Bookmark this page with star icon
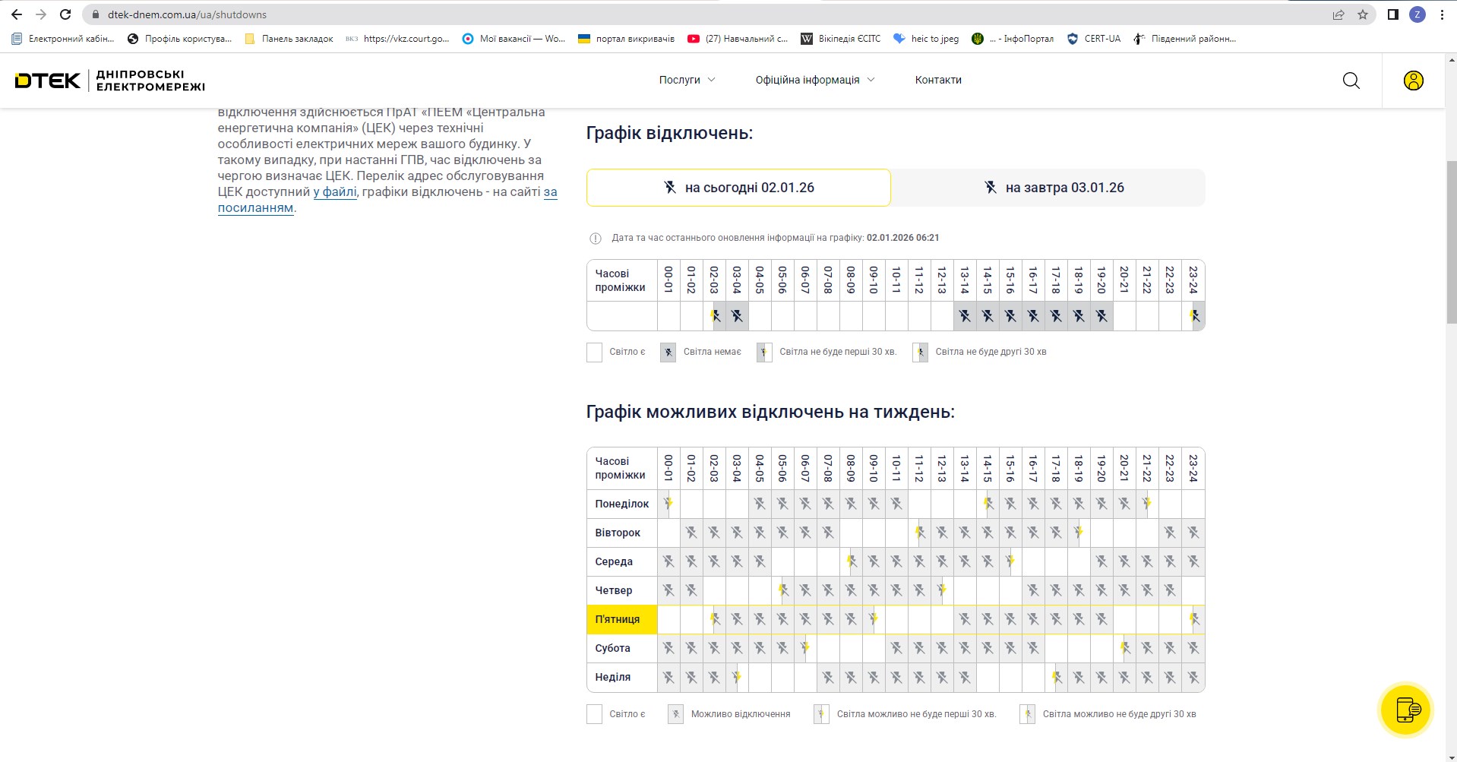This screenshot has height=762, width=1457. (x=1362, y=14)
